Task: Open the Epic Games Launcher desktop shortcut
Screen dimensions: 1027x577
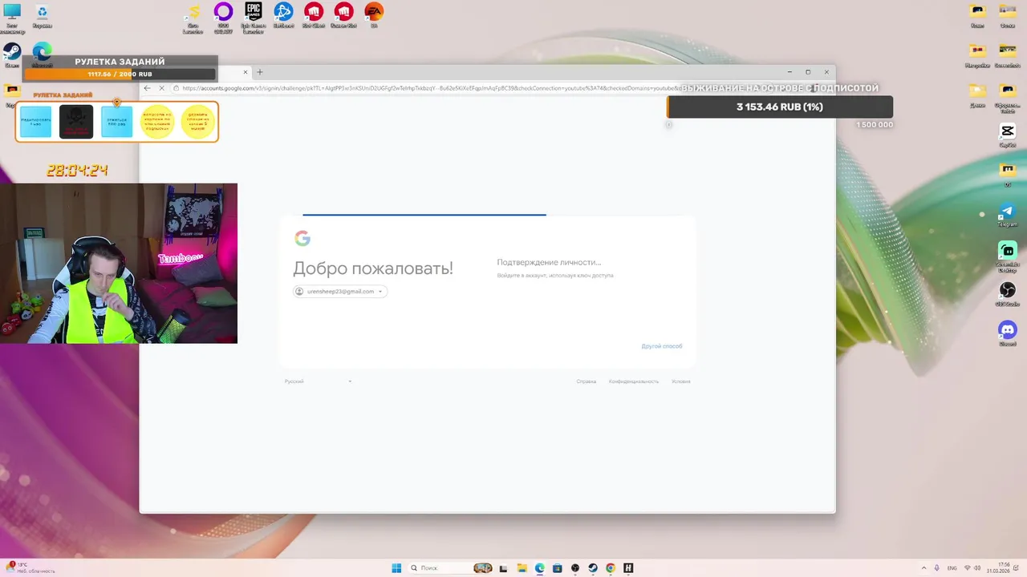Action: point(254,17)
